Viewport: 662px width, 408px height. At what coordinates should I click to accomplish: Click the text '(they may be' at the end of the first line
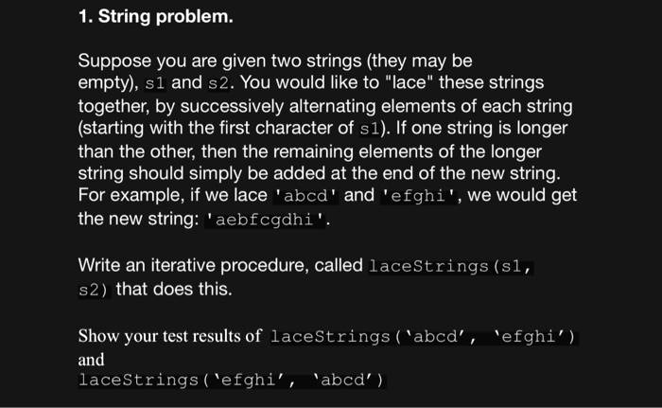coord(420,62)
